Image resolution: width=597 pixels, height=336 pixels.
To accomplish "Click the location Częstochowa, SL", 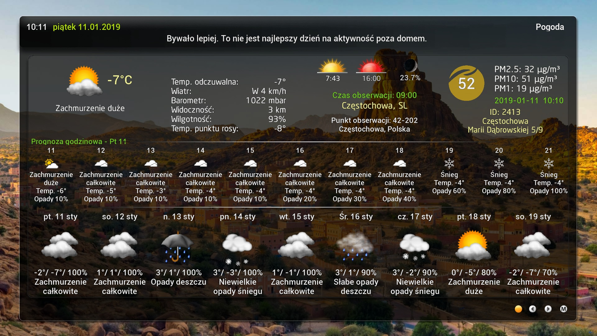I will [x=375, y=105].
